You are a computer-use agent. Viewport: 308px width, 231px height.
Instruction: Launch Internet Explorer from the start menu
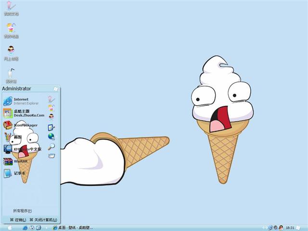pyautogui.click(x=21, y=101)
